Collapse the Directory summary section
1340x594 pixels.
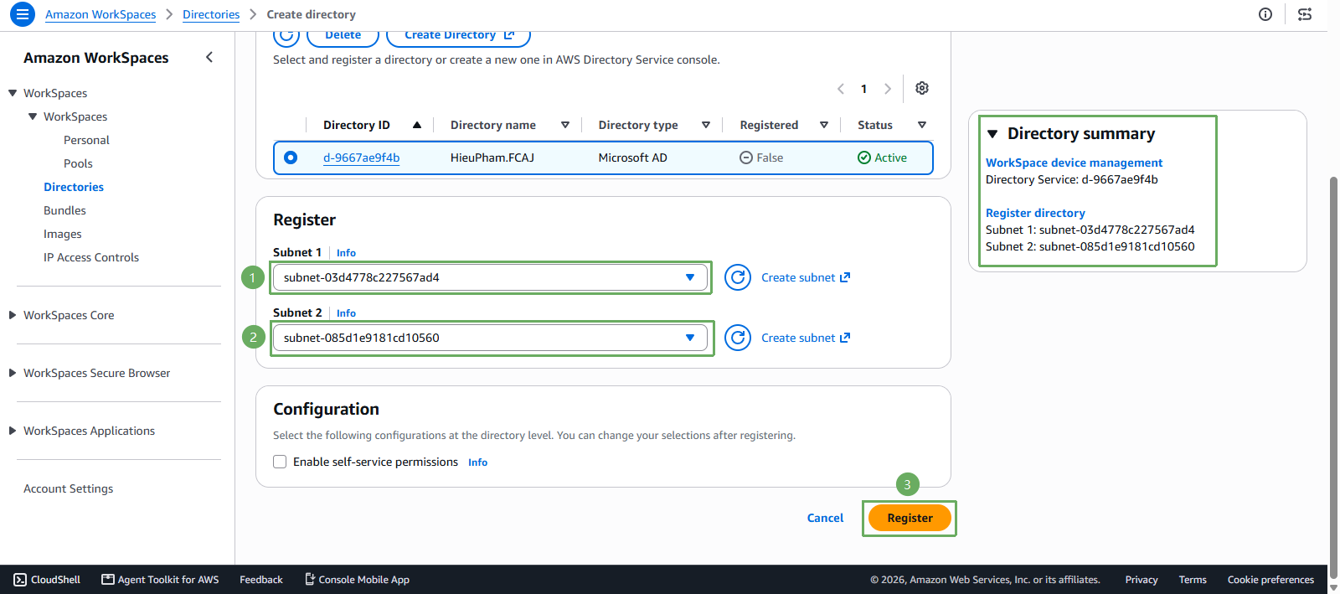992,134
